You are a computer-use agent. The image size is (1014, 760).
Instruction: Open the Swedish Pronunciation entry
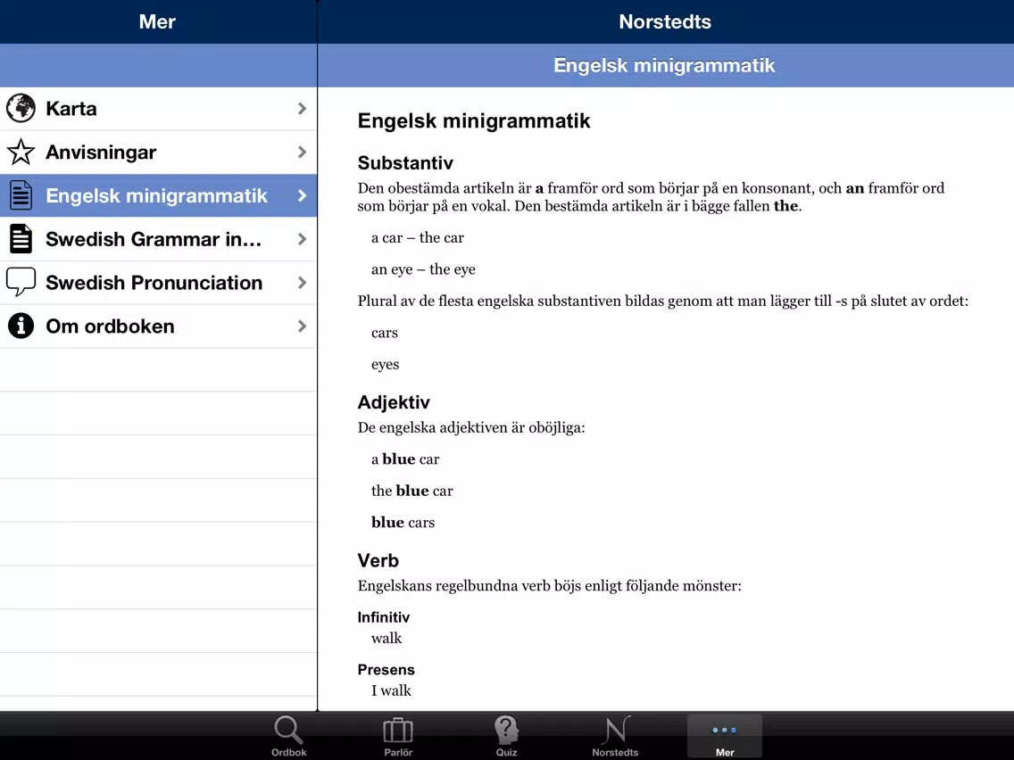point(159,283)
